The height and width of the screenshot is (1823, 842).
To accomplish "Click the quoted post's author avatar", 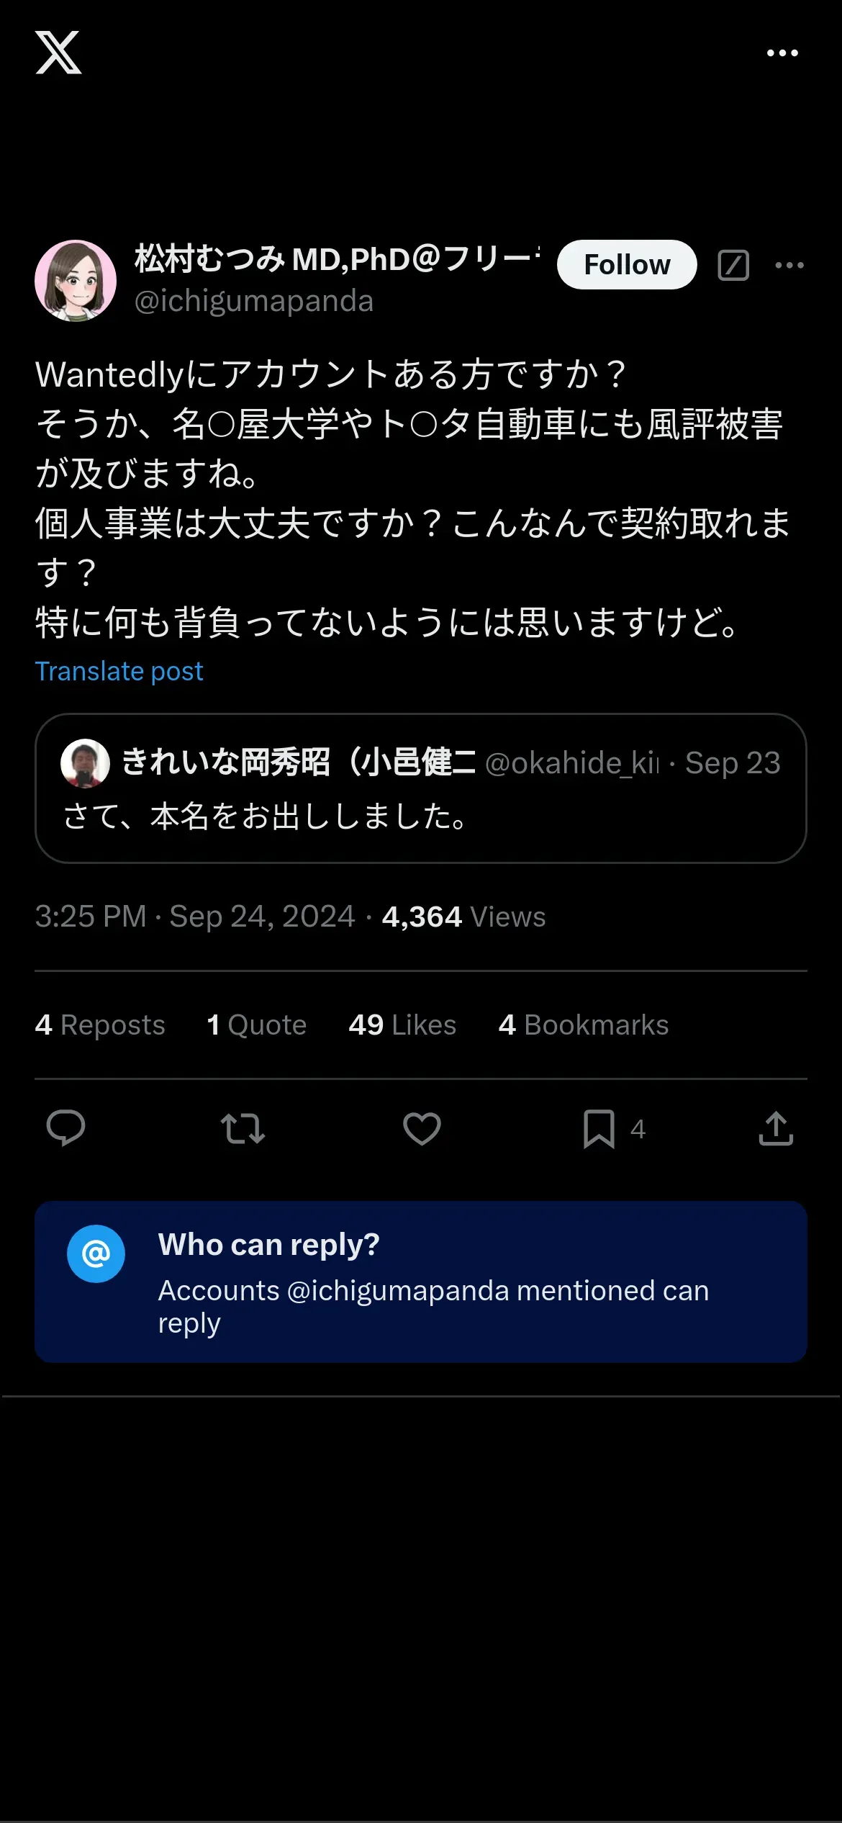I will pos(85,763).
